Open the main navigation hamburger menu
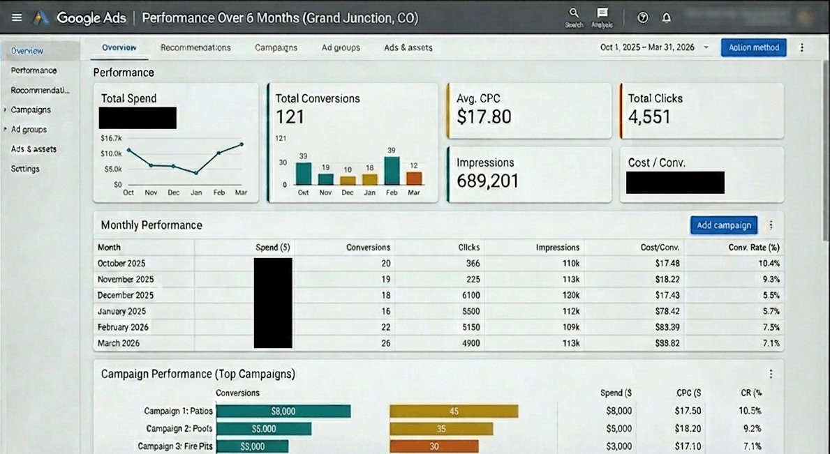This screenshot has height=454, width=830. click(x=16, y=17)
